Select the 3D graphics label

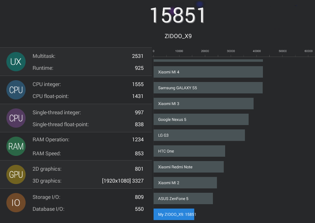(x=47, y=181)
